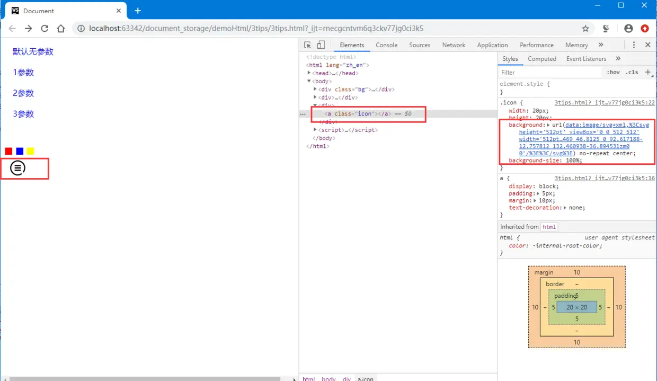Expand the div class="bg" node

tap(315, 90)
